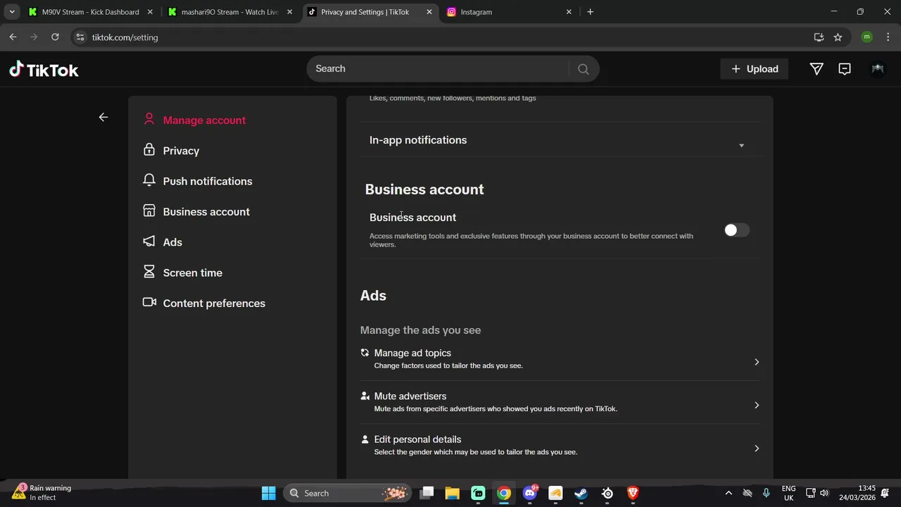The height and width of the screenshot is (507, 901).
Task: Open a new browser tab
Action: [x=590, y=12]
